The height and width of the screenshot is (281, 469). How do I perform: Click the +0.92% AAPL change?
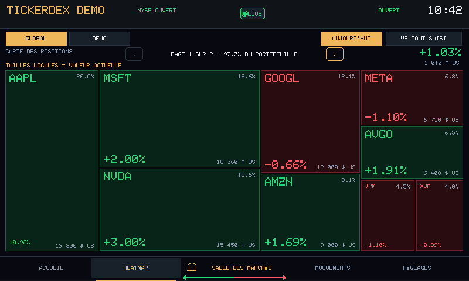[20, 242]
